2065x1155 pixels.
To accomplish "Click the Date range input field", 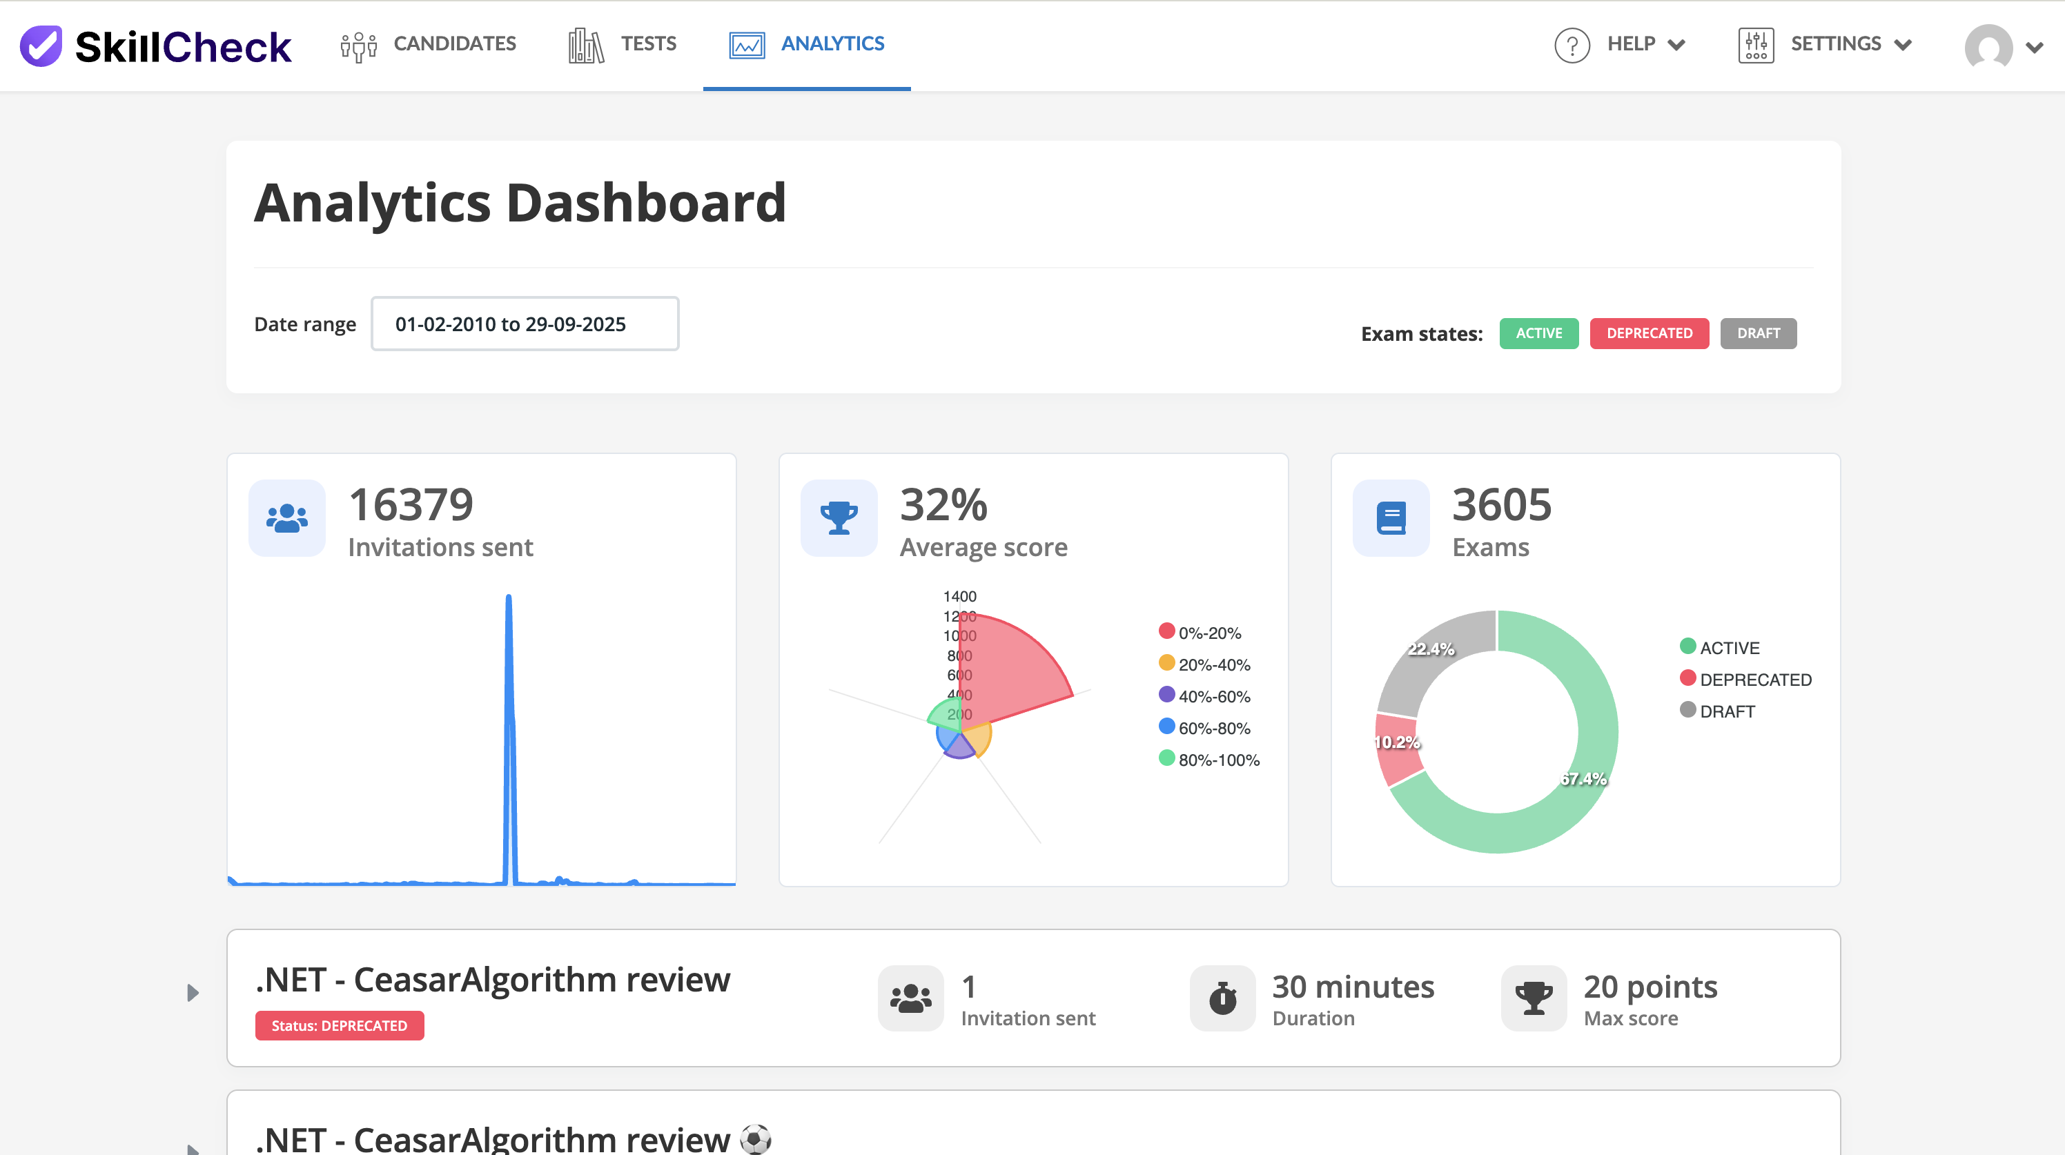I will [525, 324].
